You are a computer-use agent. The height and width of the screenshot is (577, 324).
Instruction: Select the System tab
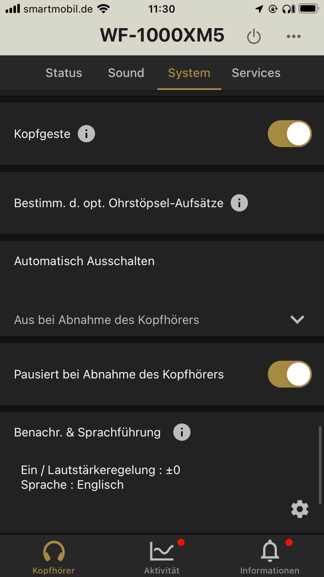[x=189, y=73]
